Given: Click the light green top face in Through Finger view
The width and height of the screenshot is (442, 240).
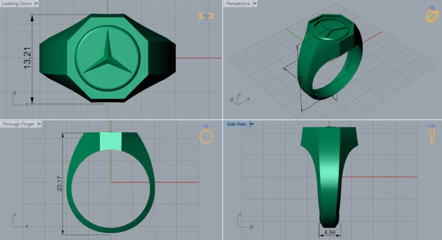Looking at the screenshot, I should [x=111, y=142].
